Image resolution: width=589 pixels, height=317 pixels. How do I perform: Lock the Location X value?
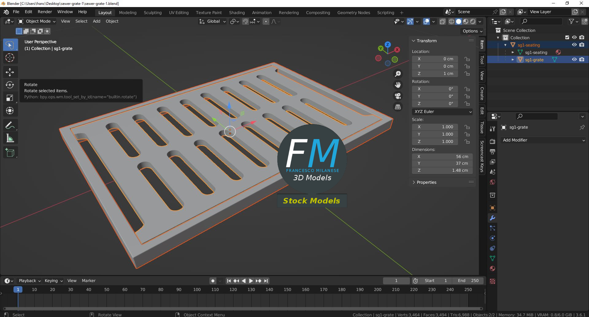467,59
